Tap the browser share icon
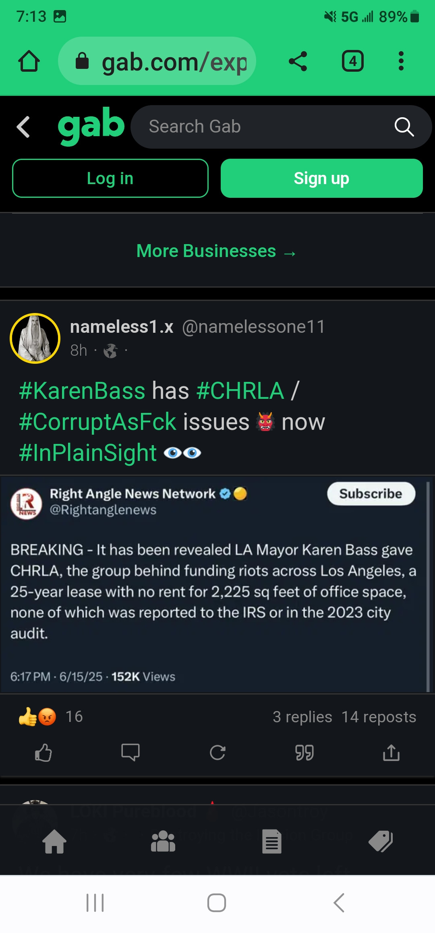435x933 pixels. [x=298, y=61]
